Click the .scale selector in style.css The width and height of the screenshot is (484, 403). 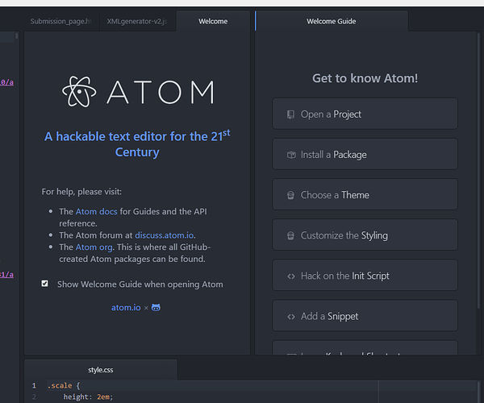pos(60,385)
